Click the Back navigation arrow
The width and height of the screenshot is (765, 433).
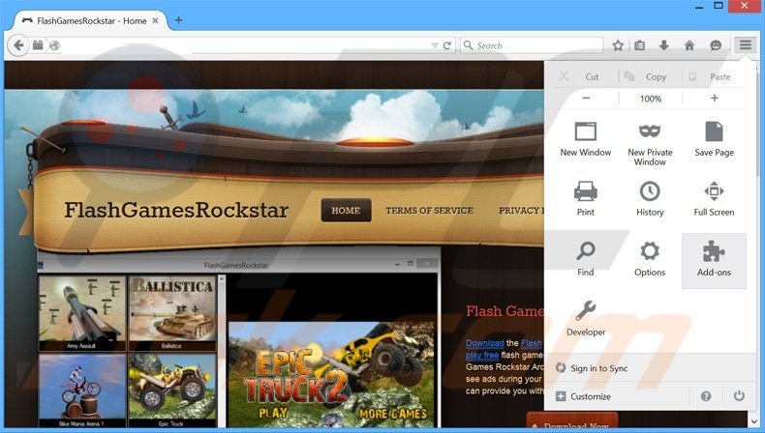(18, 45)
